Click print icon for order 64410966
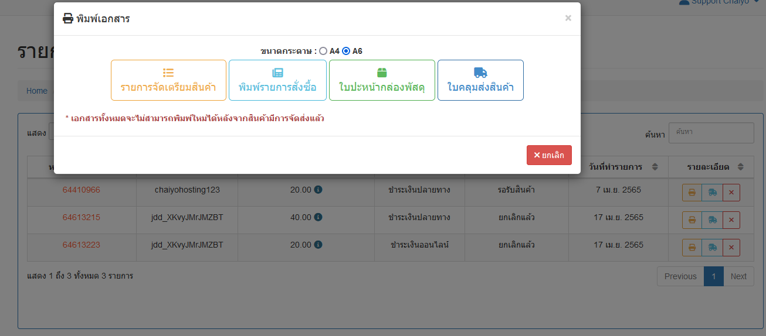The image size is (766, 336). point(692,193)
